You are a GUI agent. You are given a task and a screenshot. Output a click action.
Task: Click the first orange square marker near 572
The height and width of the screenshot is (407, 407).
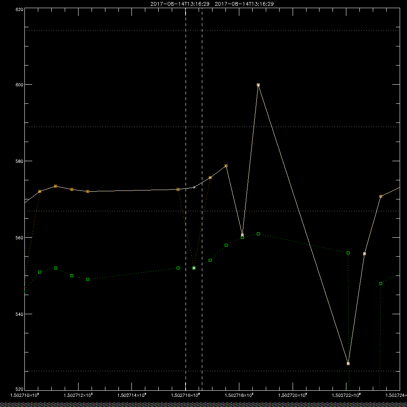coord(40,192)
